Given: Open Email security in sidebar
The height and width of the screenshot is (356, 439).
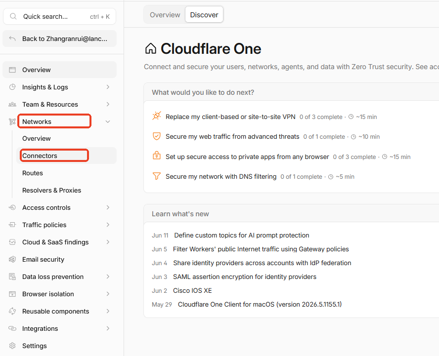Looking at the screenshot, I should coord(59,260).
